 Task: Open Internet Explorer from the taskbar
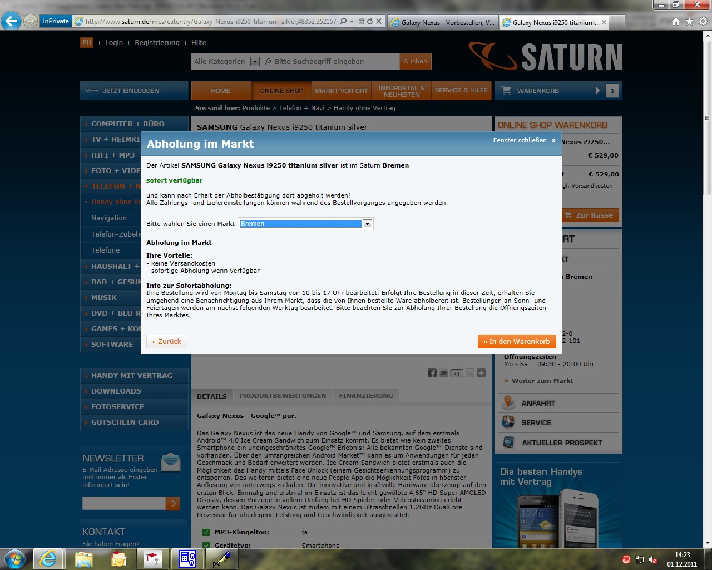click(x=48, y=559)
